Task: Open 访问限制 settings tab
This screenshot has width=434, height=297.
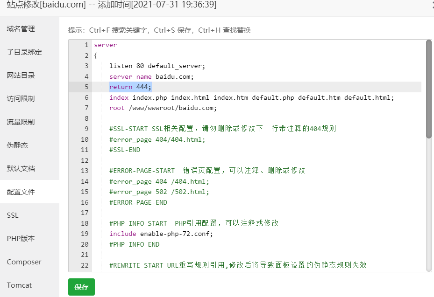Action: (x=21, y=99)
